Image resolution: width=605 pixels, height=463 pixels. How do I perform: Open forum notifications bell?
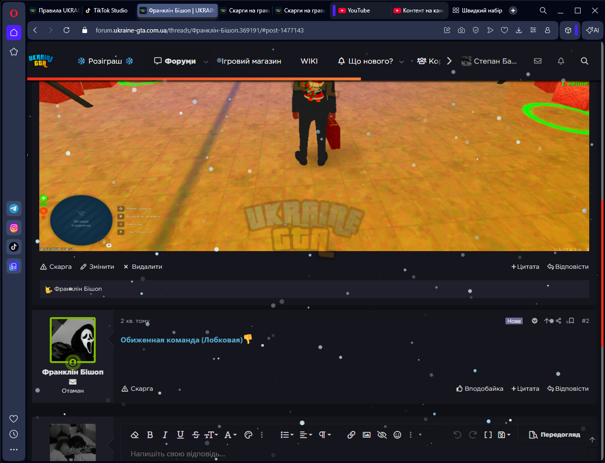[x=561, y=61]
